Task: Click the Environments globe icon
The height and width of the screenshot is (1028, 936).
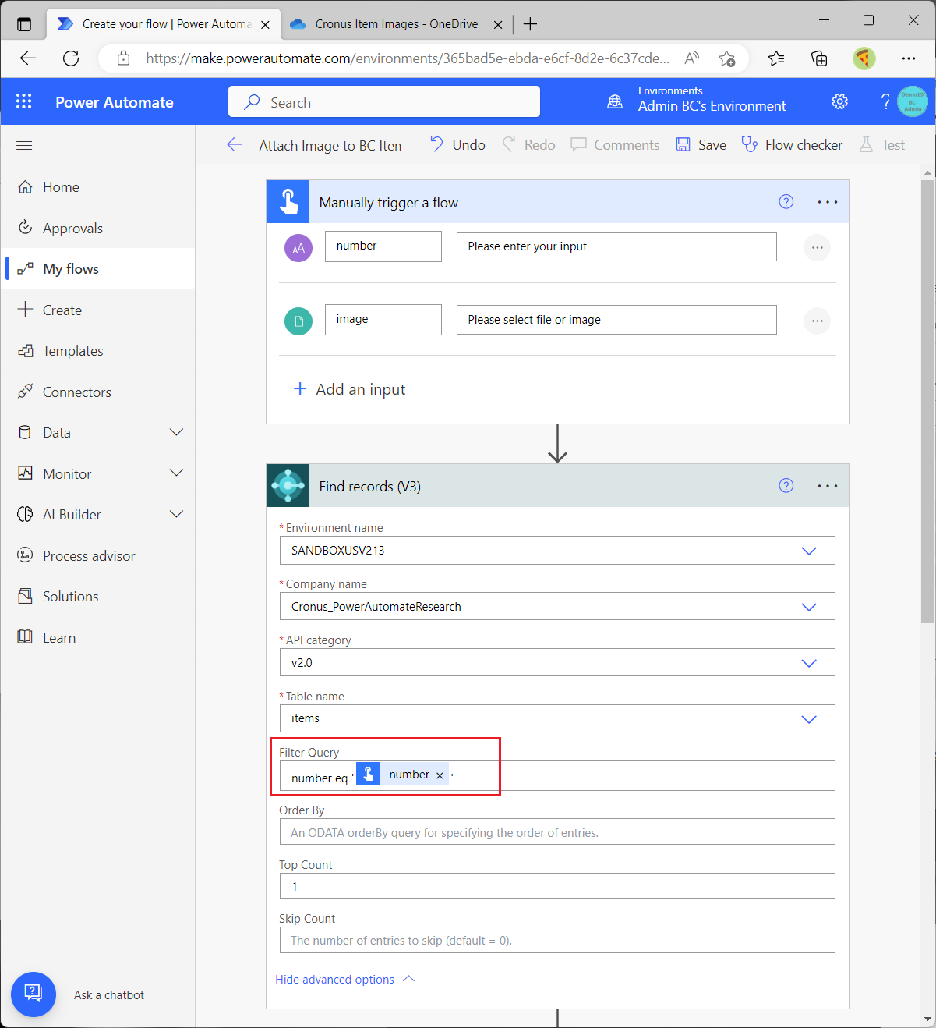Action: [x=615, y=101]
